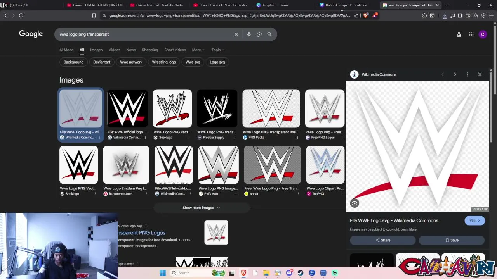Screen dimensions: 497x279
Task: Click the Visit button for Wikimedia image
Action: pyautogui.click(x=474, y=220)
